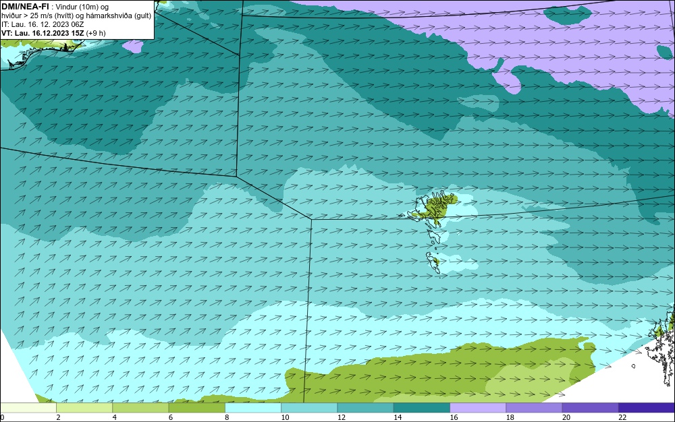The image size is (675, 422).
Task: Click the legend swatch above 22 m/s
Action: [647, 407]
